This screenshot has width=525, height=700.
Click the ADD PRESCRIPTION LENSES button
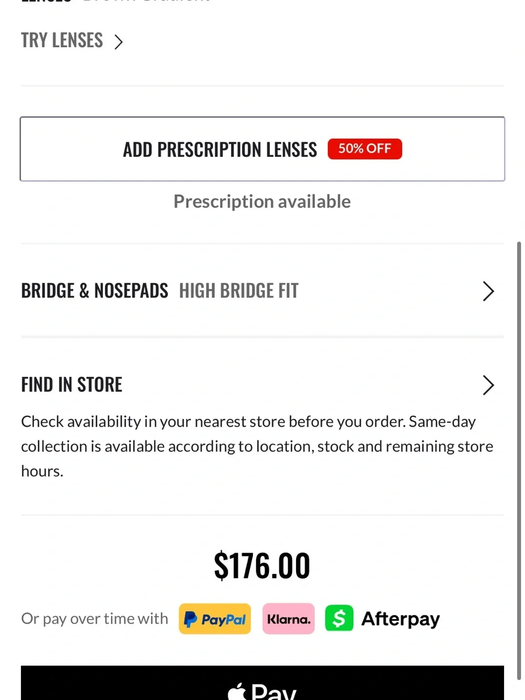pos(262,149)
